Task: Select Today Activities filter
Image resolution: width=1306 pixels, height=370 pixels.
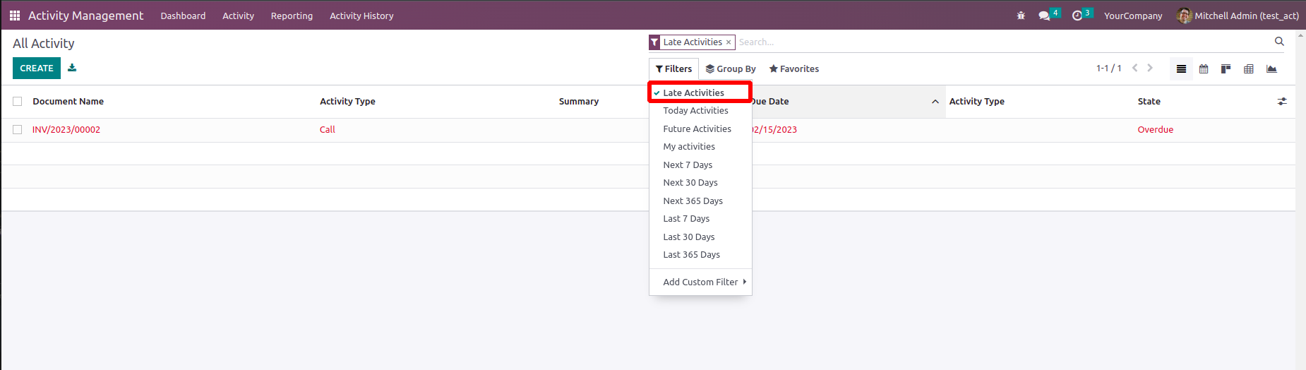Action: pyautogui.click(x=695, y=111)
